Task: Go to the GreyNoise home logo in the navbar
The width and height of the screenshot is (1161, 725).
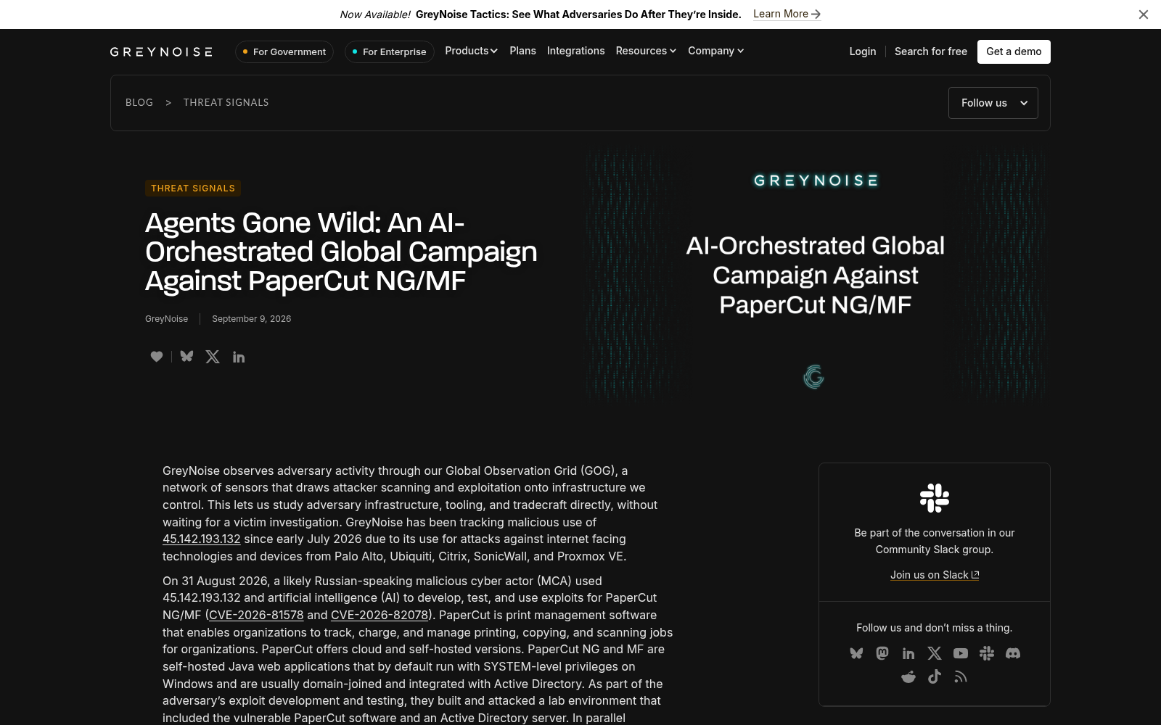Action: [x=161, y=51]
